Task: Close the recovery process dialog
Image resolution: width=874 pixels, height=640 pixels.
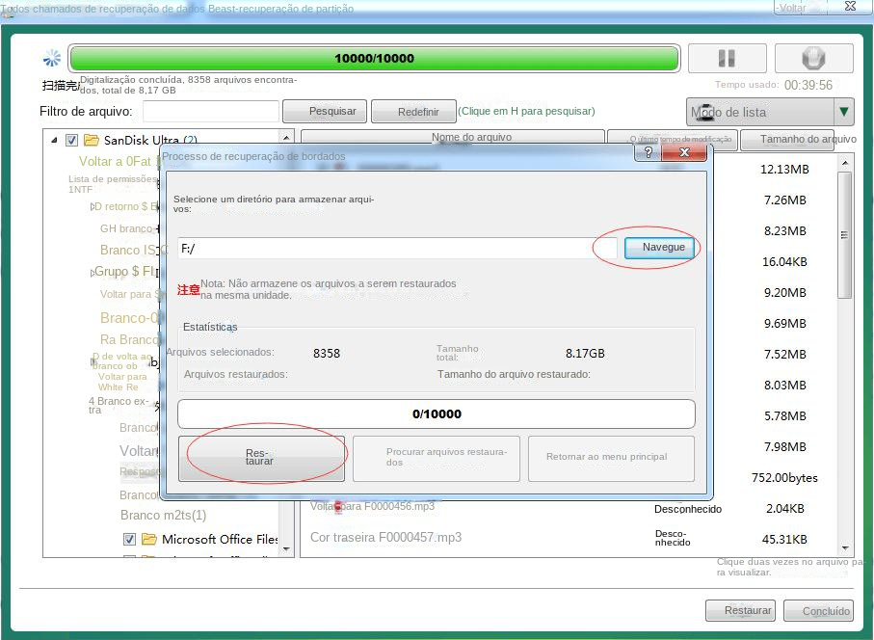Action: click(685, 152)
